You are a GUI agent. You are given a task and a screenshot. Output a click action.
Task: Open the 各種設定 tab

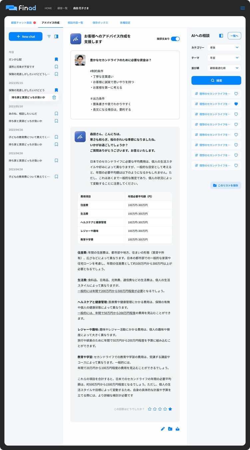coord(125,23)
